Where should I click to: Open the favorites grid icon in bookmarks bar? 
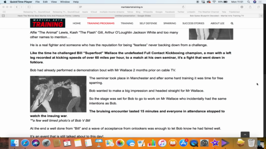[x=4, y=12]
